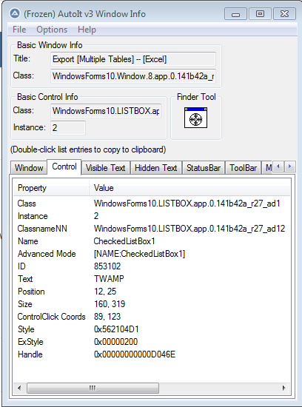Open the File menu
The width and height of the screenshot is (302, 407).
19,30
